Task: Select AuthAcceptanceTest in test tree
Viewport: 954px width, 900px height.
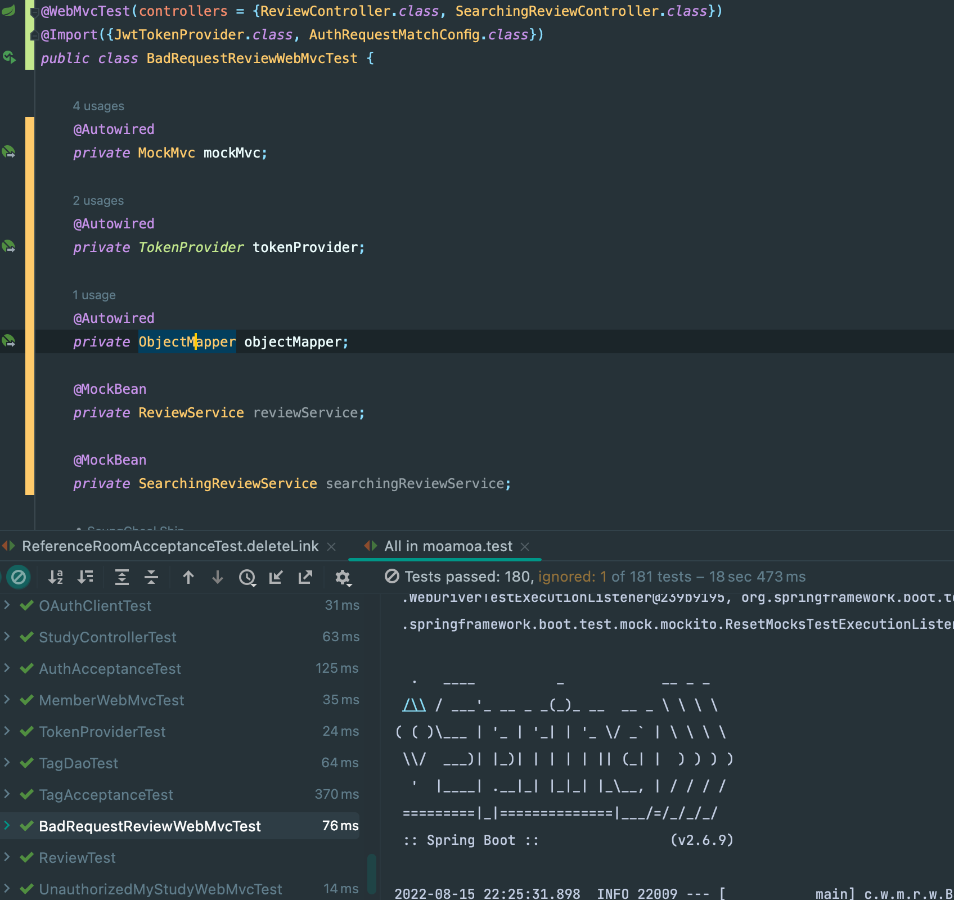Action: pos(110,669)
